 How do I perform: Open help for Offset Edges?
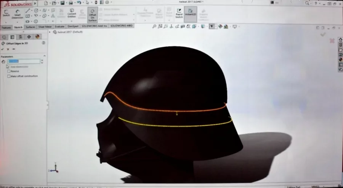[x=43, y=43]
